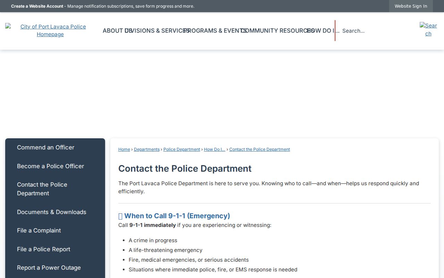Click Contact the Police Department breadcrumb link
Image resolution: width=444 pixels, height=278 pixels.
point(259,149)
